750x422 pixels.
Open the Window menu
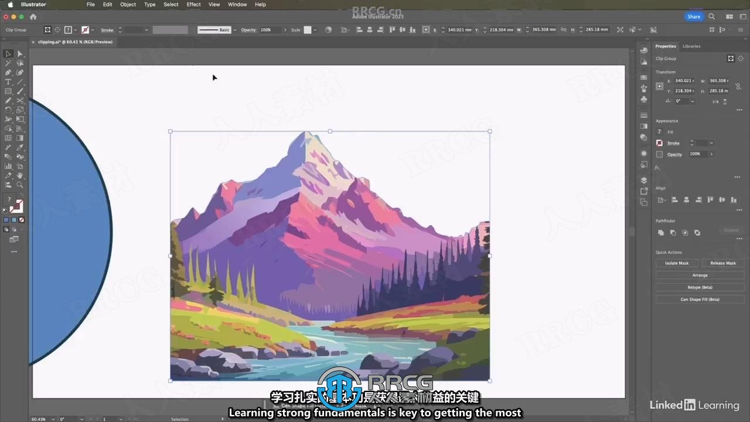237,4
